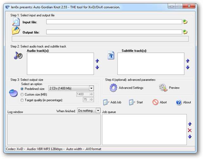Open Advanced Settings
The image size is (203, 159).
tap(127, 88)
